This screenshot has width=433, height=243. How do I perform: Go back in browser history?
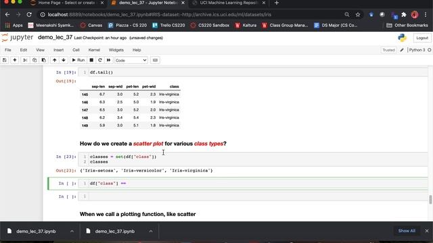[x=7, y=15]
